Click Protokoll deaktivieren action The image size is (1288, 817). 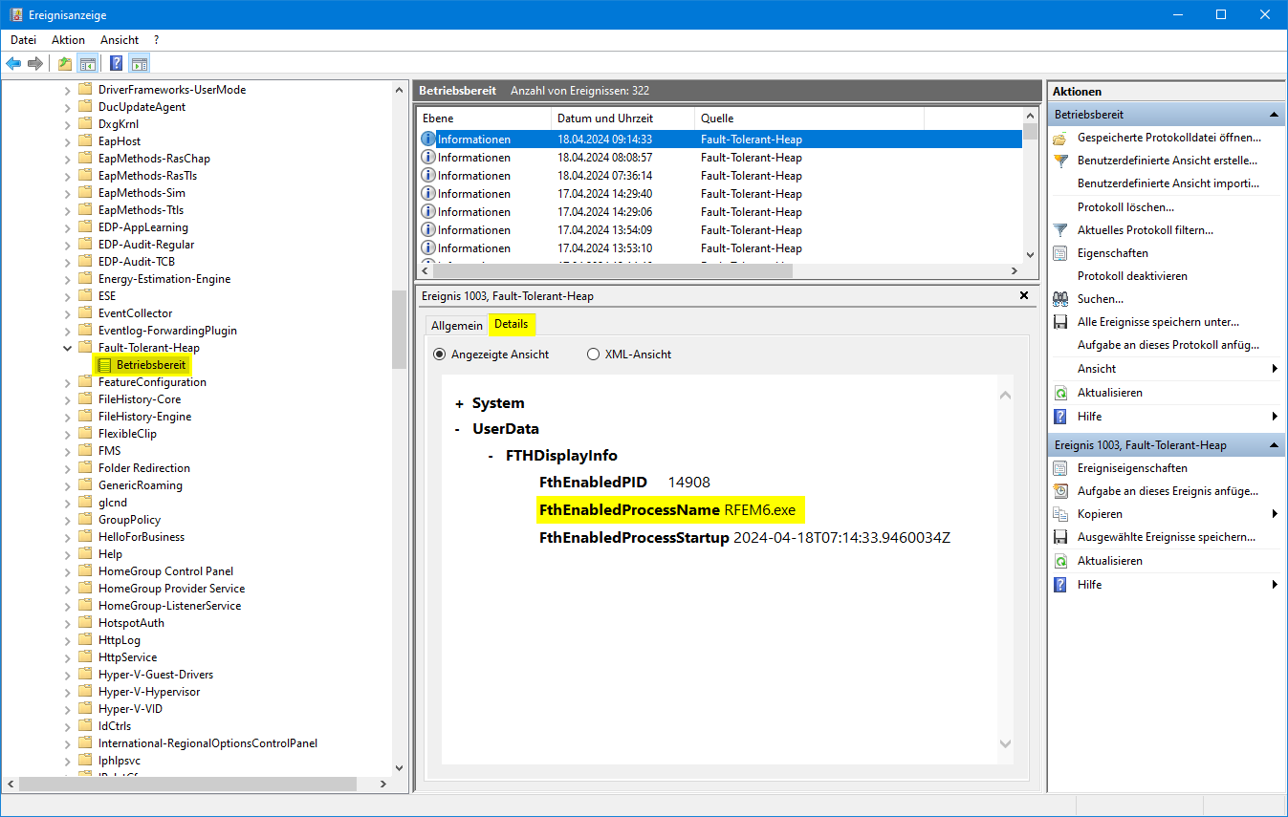click(1132, 276)
